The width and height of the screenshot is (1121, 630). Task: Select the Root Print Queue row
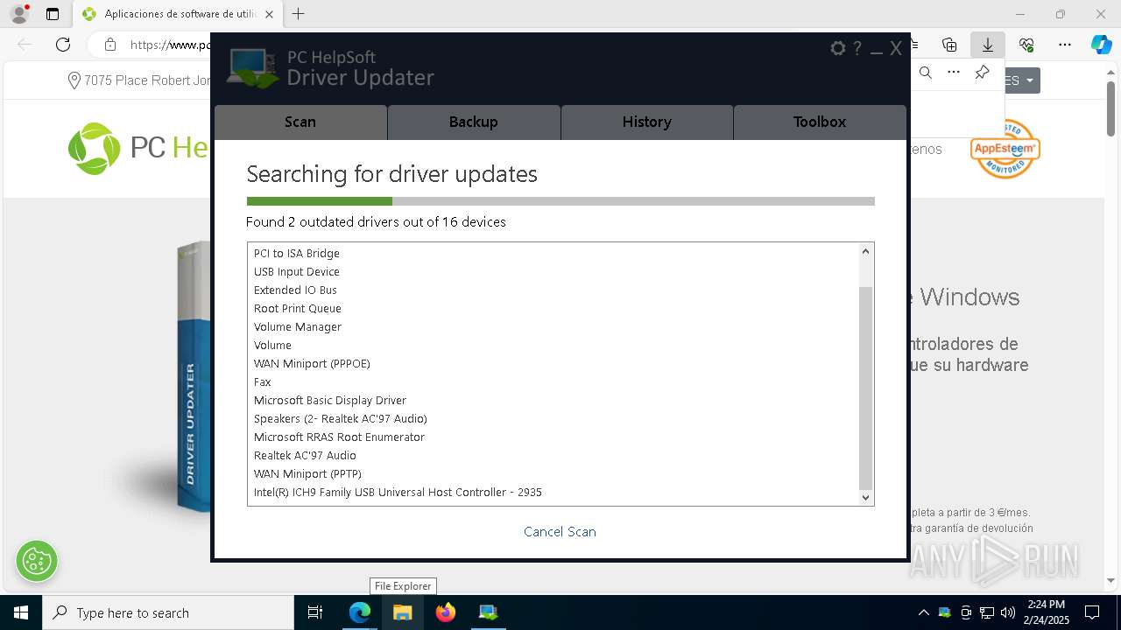553,309
